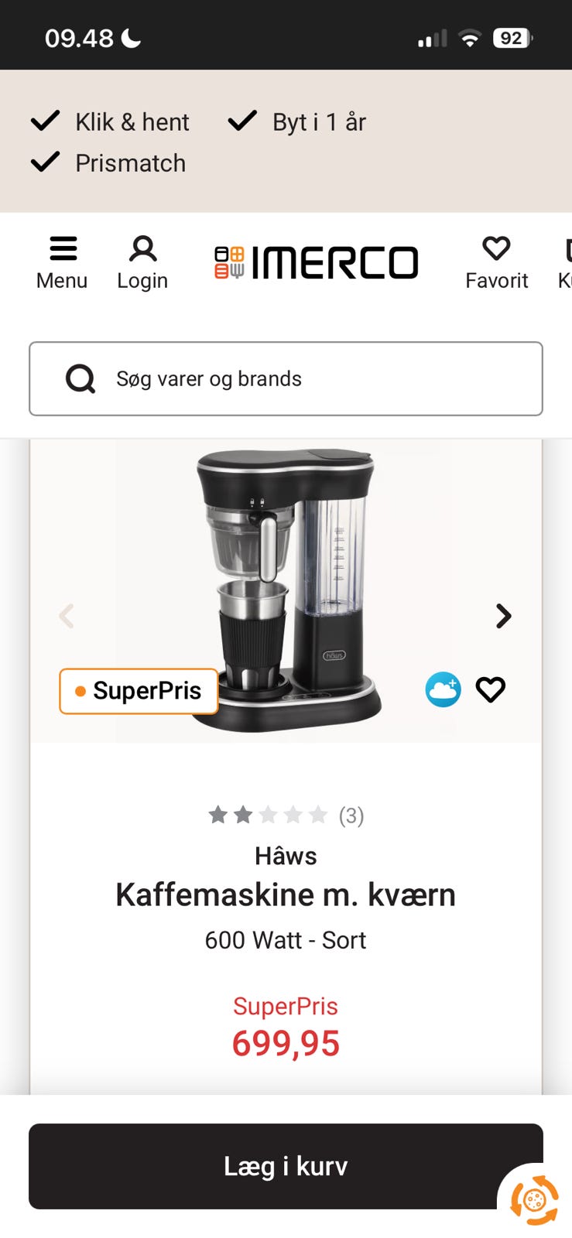Open the orange cookie settings icon
The height and width of the screenshot is (1238, 572).
(534, 1200)
